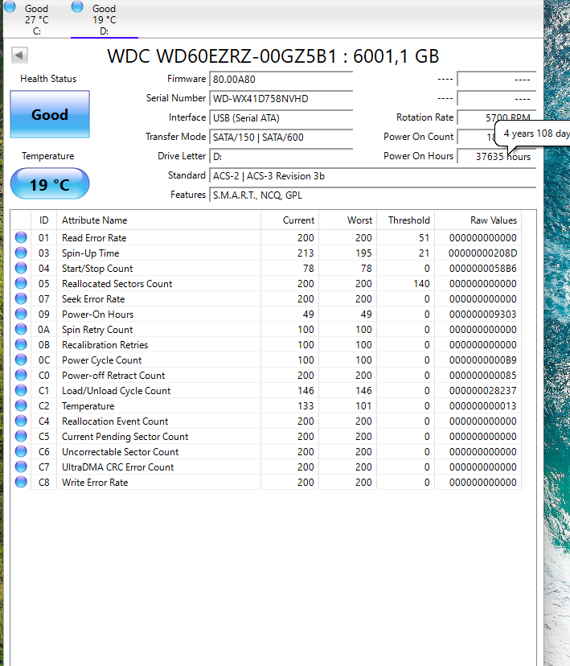
Task: Click the Current column header
Action: 290,220
